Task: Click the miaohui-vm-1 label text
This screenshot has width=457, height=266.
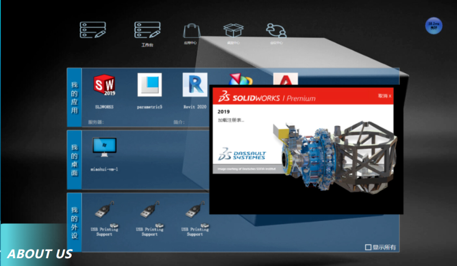Action: pyautogui.click(x=104, y=169)
